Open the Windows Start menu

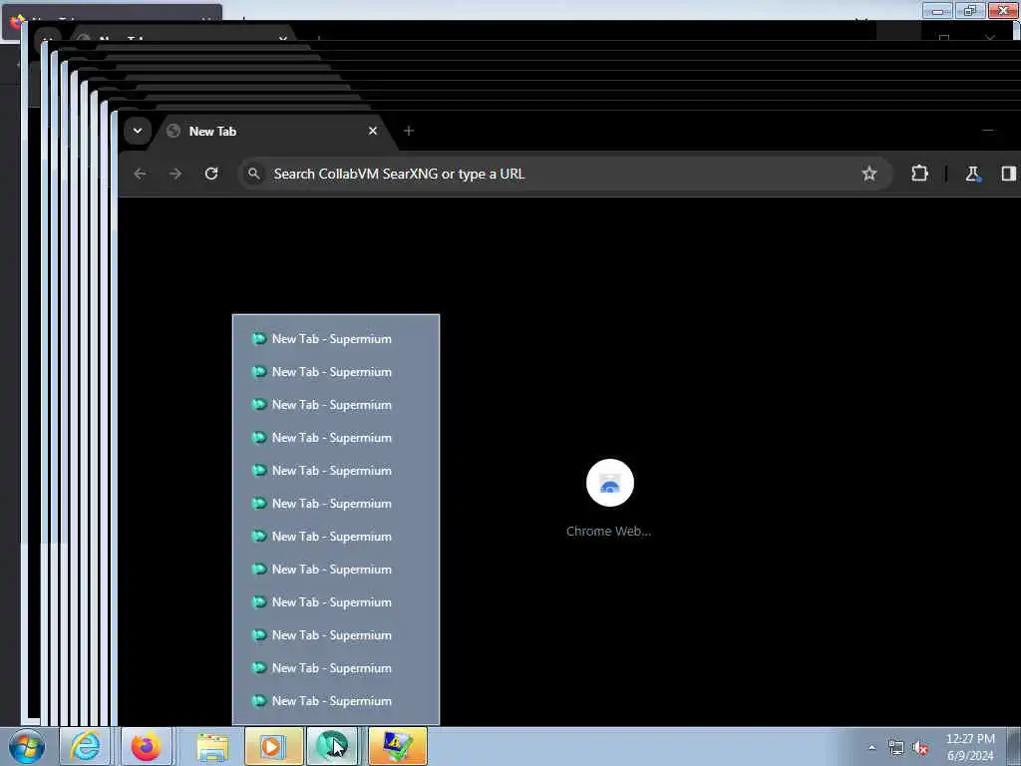coord(27,746)
